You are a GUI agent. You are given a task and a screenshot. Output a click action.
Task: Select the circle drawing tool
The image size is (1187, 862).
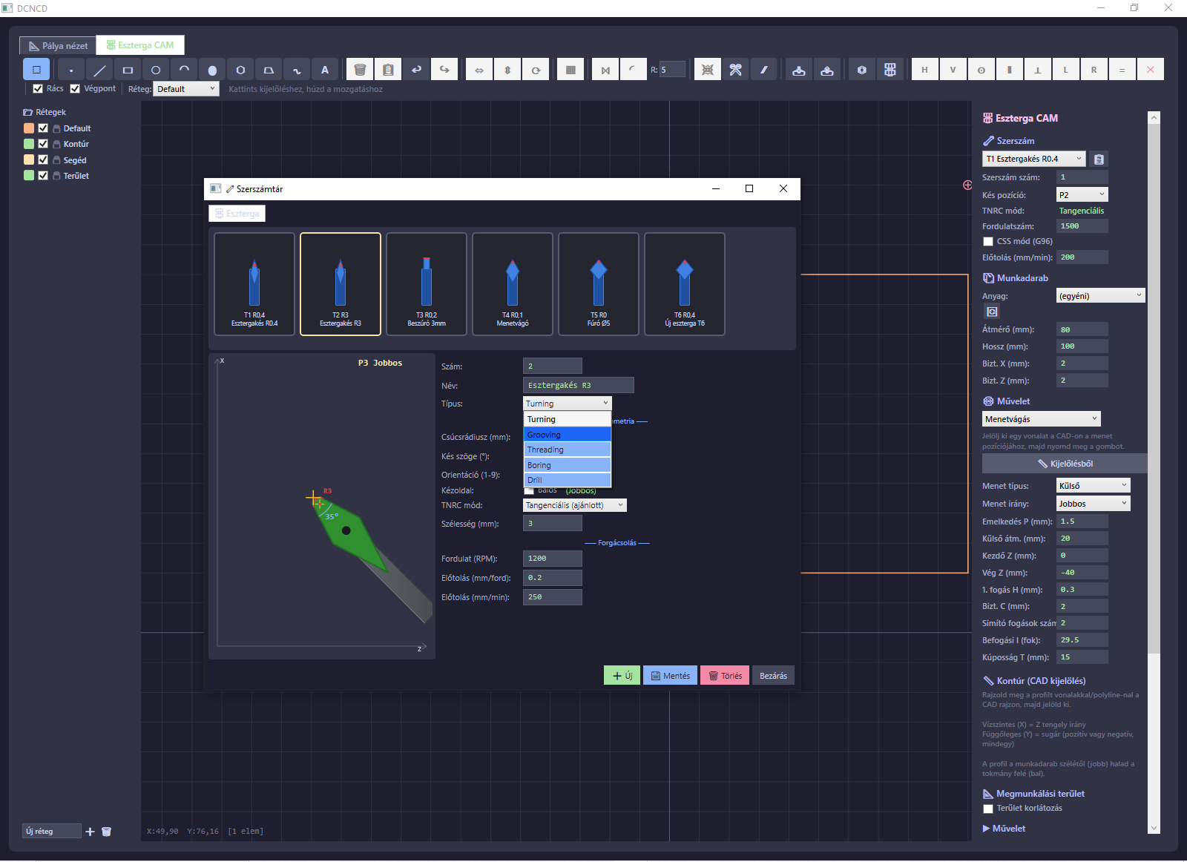point(156,70)
